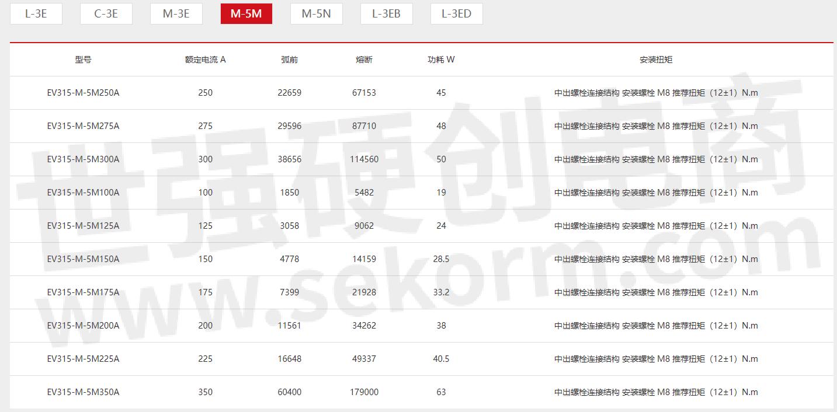Click the 弧前 column header
The height and width of the screenshot is (412, 837).
point(289,59)
